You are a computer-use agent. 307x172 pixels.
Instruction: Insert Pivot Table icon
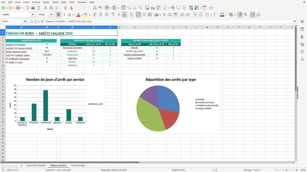[x=159, y=8]
